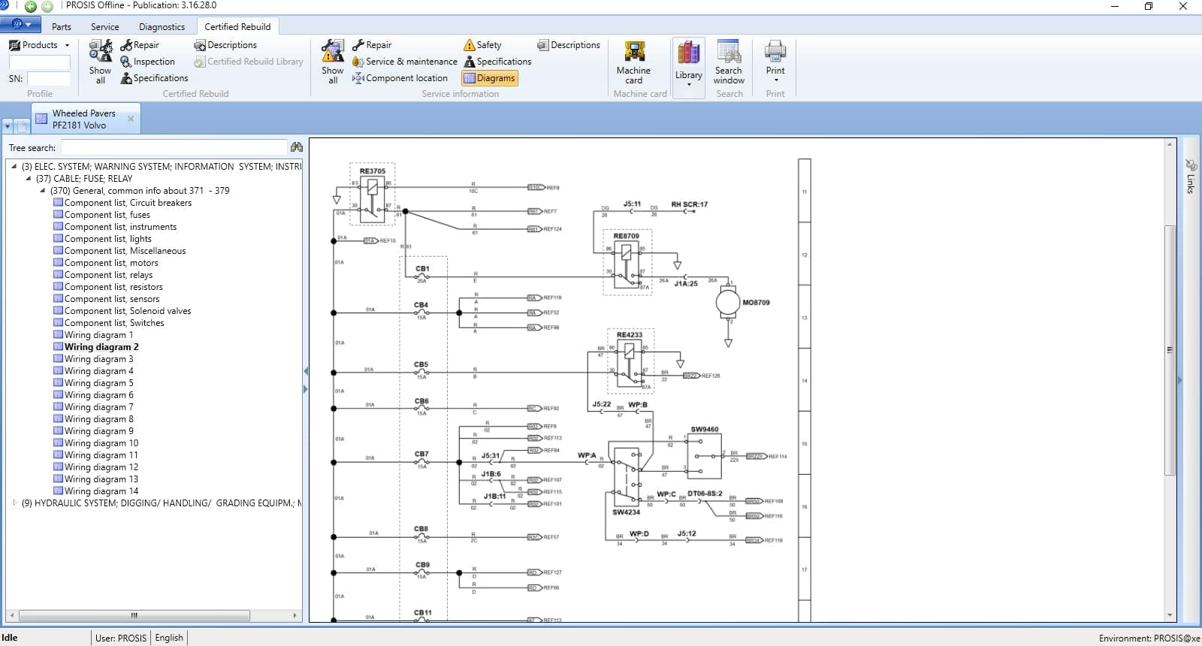This screenshot has width=1202, height=646.
Task: Open Inspection in Certified Rebuild group
Action: (148, 62)
